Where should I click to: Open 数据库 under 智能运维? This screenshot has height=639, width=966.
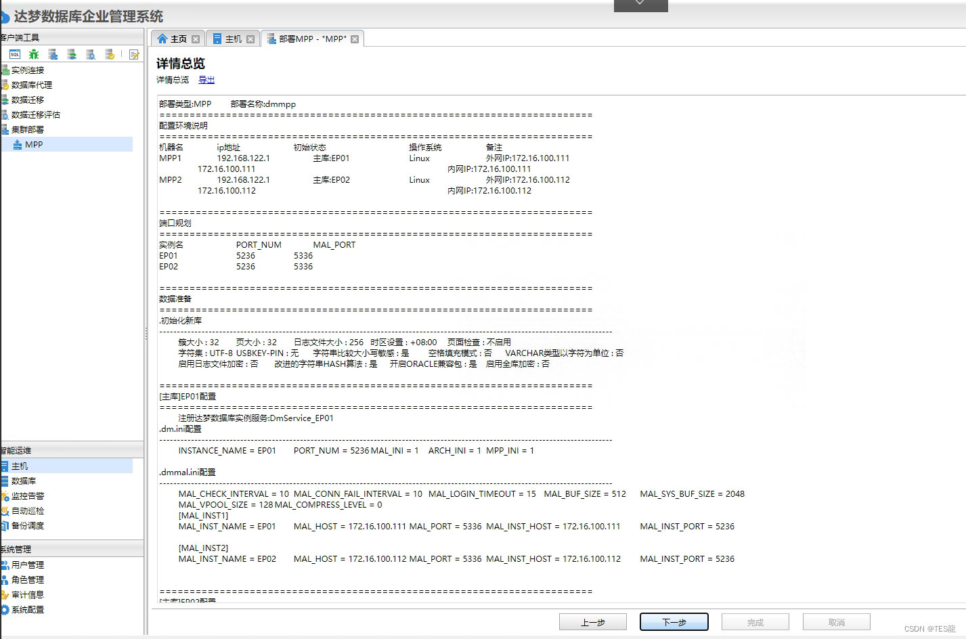pyautogui.click(x=24, y=481)
